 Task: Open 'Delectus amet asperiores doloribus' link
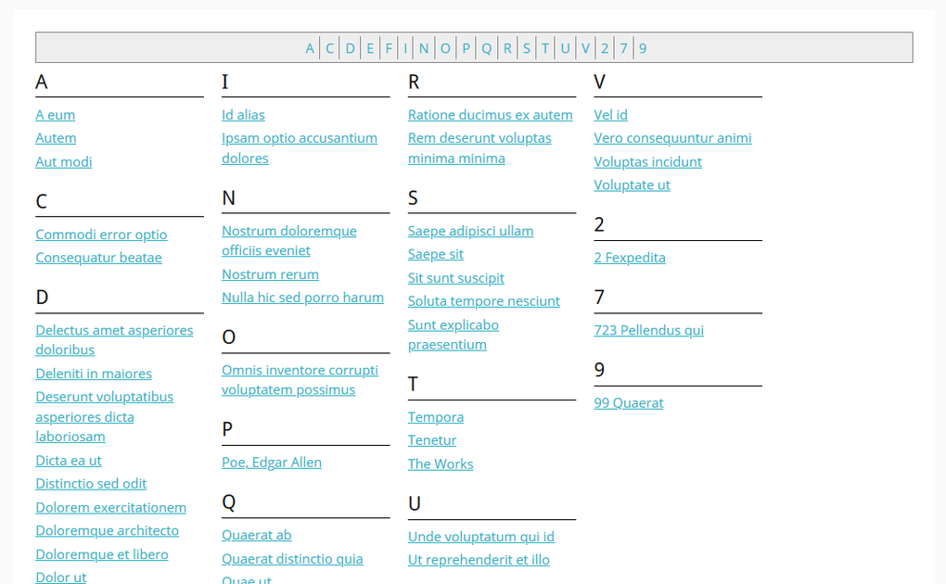(114, 330)
